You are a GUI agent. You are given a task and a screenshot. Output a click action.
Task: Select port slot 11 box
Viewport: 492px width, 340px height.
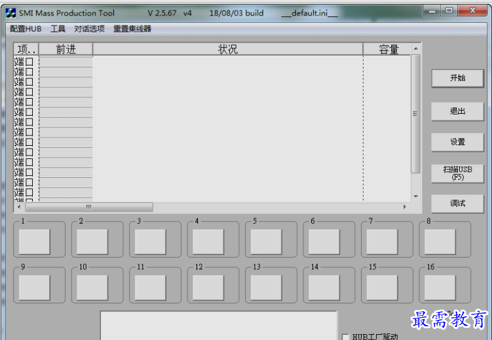150,288
